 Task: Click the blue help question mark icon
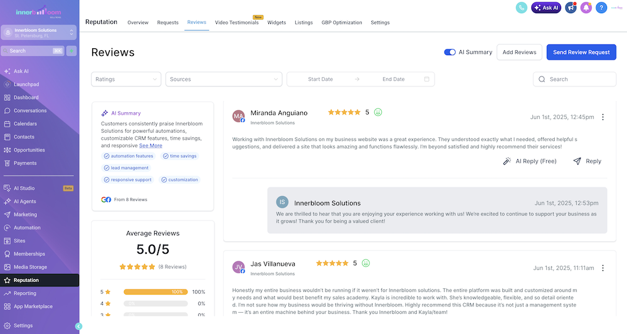click(x=601, y=8)
